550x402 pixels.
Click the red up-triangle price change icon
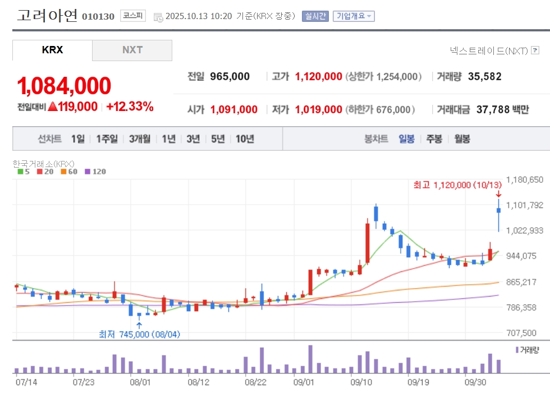[53, 106]
